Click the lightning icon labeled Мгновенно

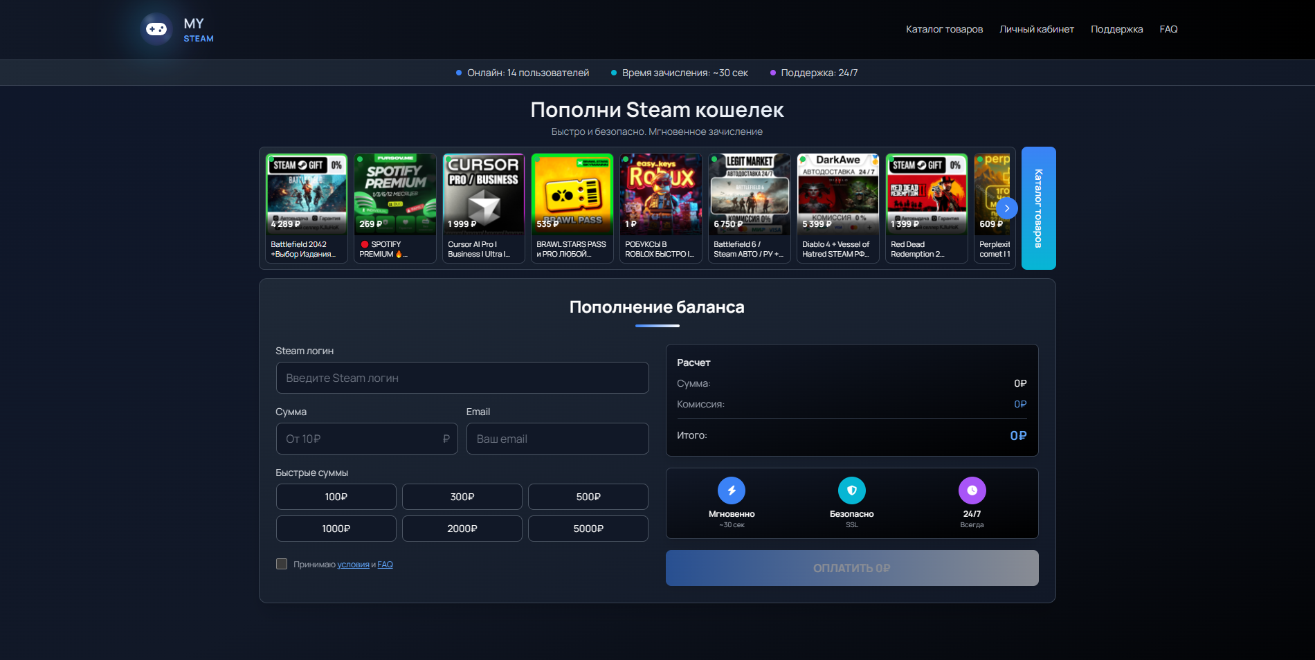pyautogui.click(x=732, y=491)
